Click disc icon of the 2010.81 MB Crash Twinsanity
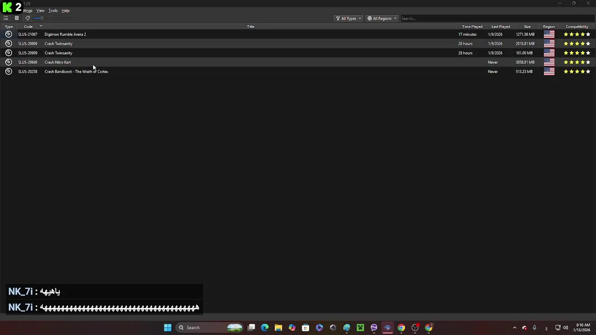This screenshot has height=335, width=596. 8,44
